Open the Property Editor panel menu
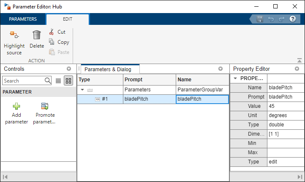The image size is (305, 182). point(297,69)
